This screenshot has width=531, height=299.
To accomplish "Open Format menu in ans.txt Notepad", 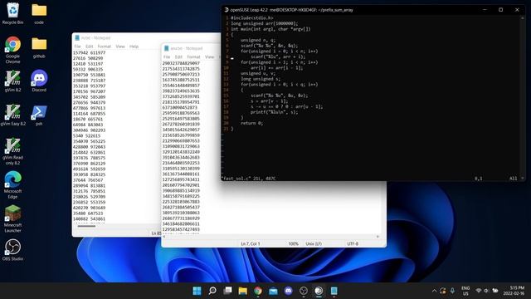I will [193, 57].
